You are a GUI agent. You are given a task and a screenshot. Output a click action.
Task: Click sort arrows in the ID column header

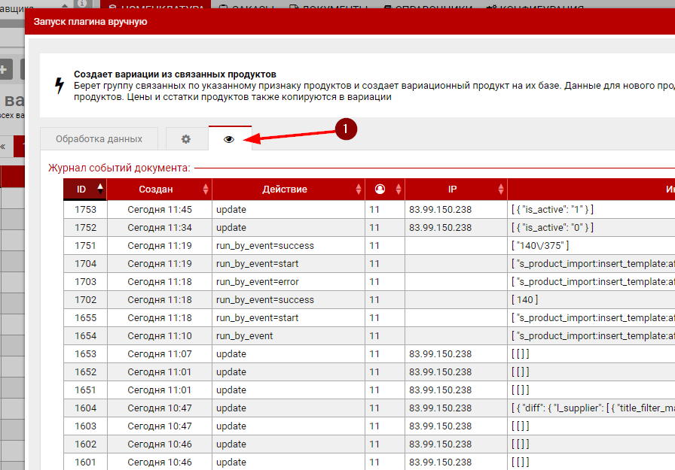(x=100, y=190)
